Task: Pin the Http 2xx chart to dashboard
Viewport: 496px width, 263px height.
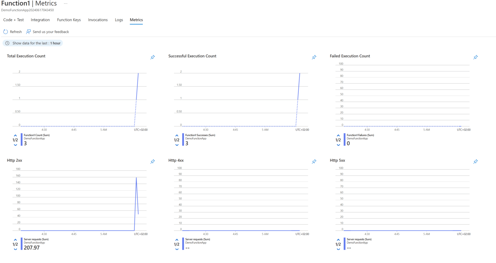Action: pos(152,161)
